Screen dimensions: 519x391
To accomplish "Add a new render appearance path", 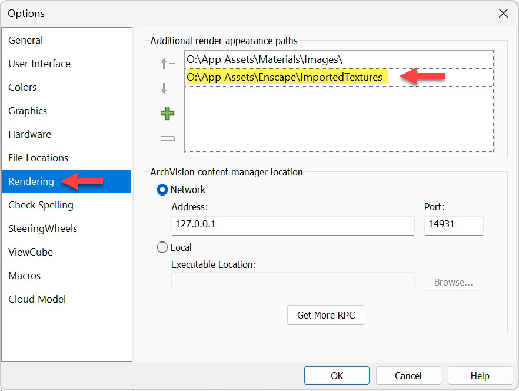I will click(x=167, y=113).
